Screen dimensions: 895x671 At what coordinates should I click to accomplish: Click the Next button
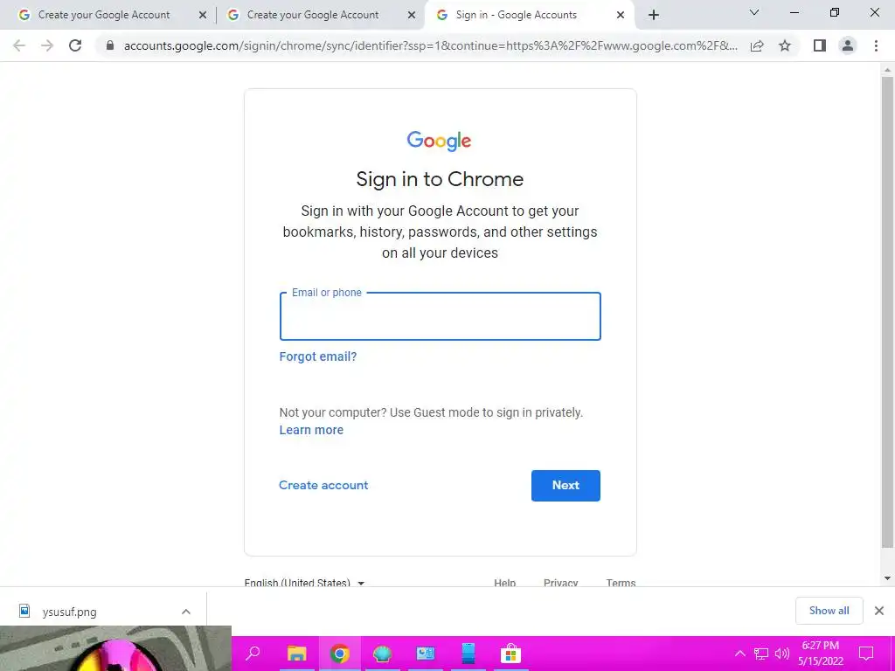[x=565, y=486]
